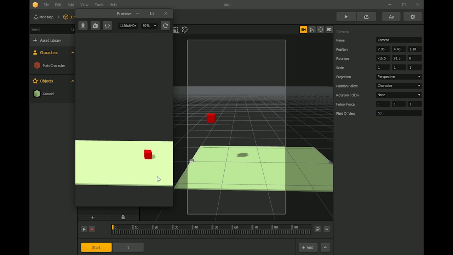Click the Field Of View value 60
The image size is (453, 255).
pyautogui.click(x=399, y=113)
